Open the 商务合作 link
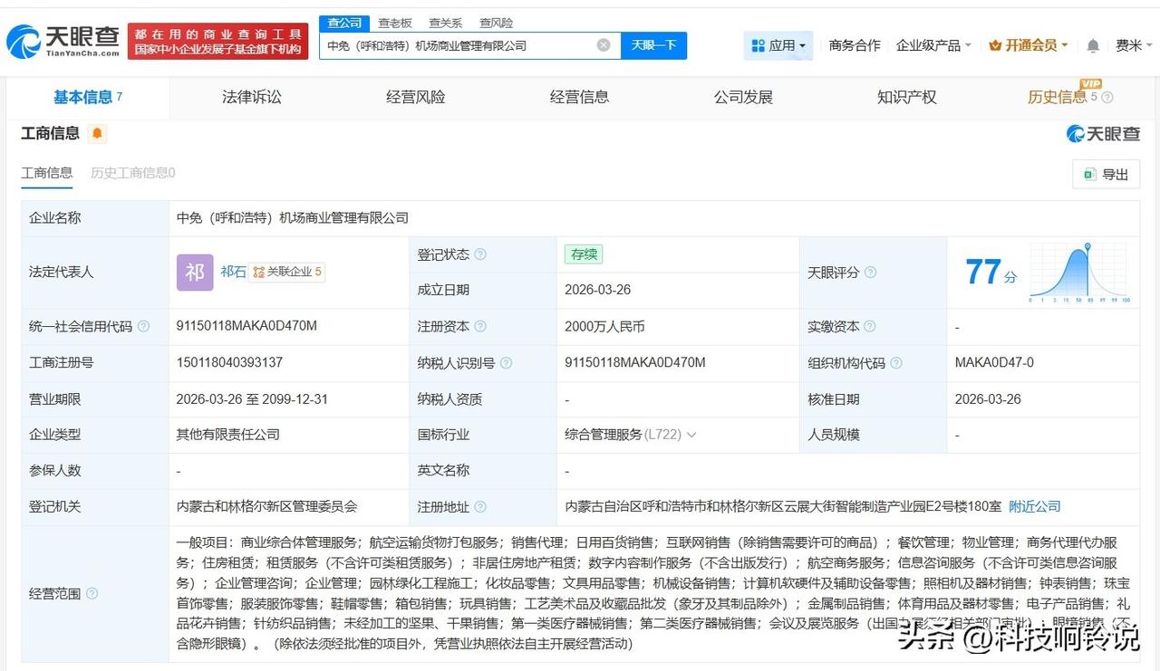Image resolution: width=1160 pixels, height=671 pixels. (855, 45)
